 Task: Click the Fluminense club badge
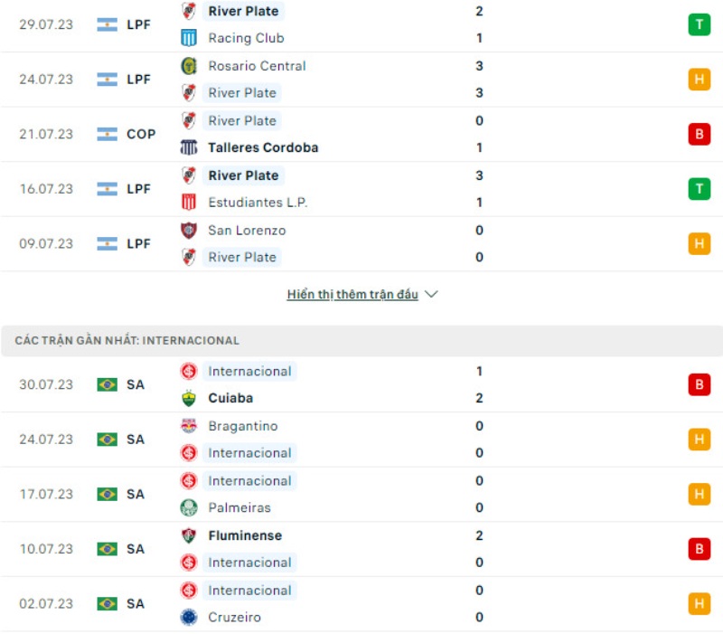point(188,535)
